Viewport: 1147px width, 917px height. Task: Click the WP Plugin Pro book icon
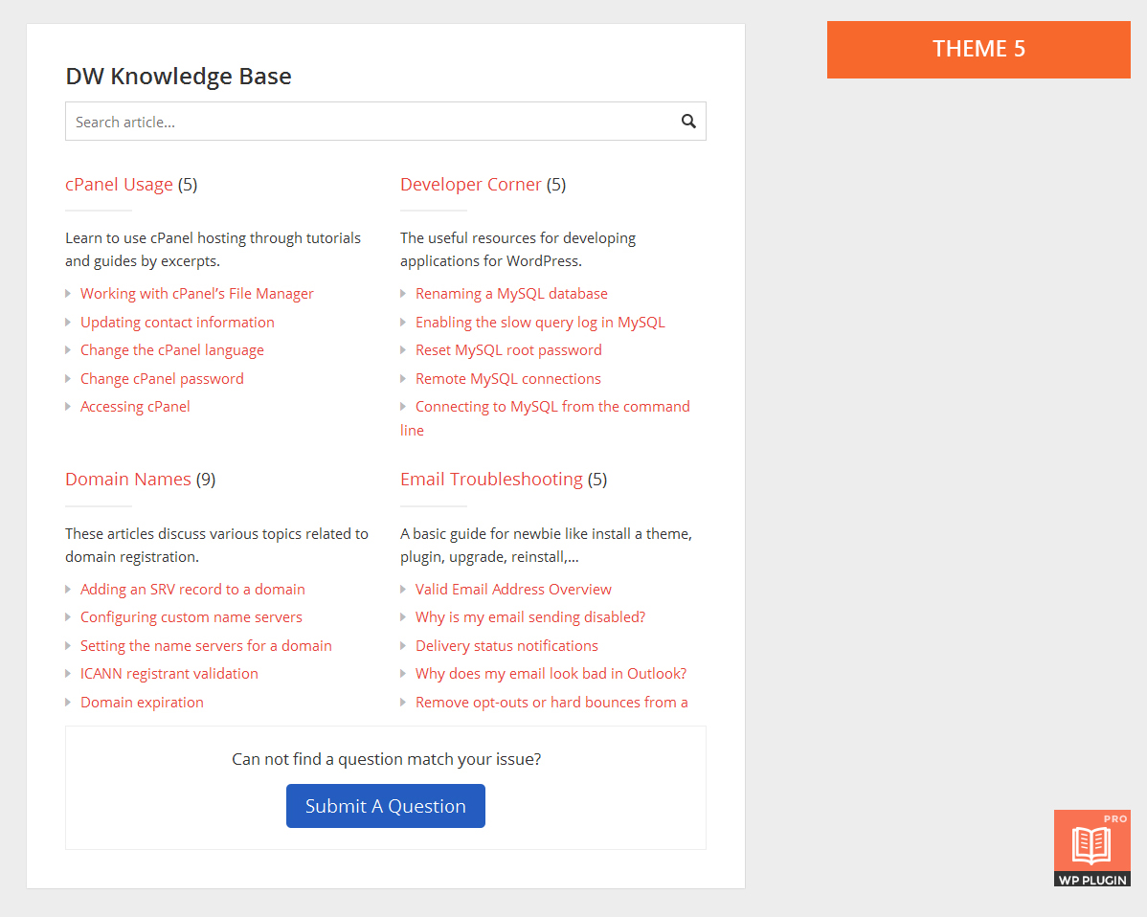coord(1091,847)
